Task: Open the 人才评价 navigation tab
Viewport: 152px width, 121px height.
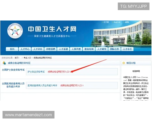Action: [37, 49]
